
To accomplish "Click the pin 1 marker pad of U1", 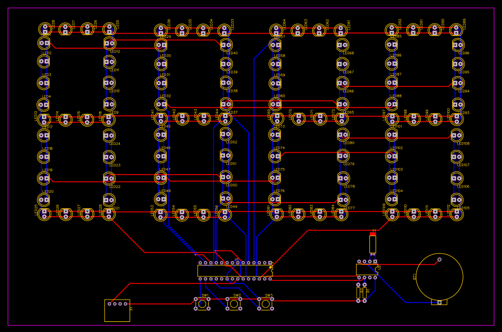I will [270, 262].
